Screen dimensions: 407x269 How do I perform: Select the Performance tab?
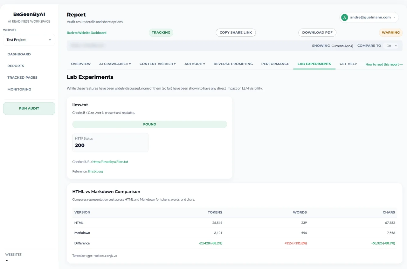tap(275, 64)
